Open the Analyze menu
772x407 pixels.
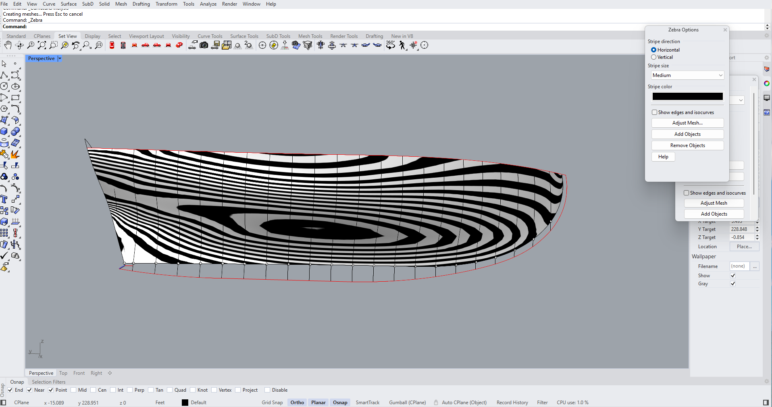click(208, 4)
